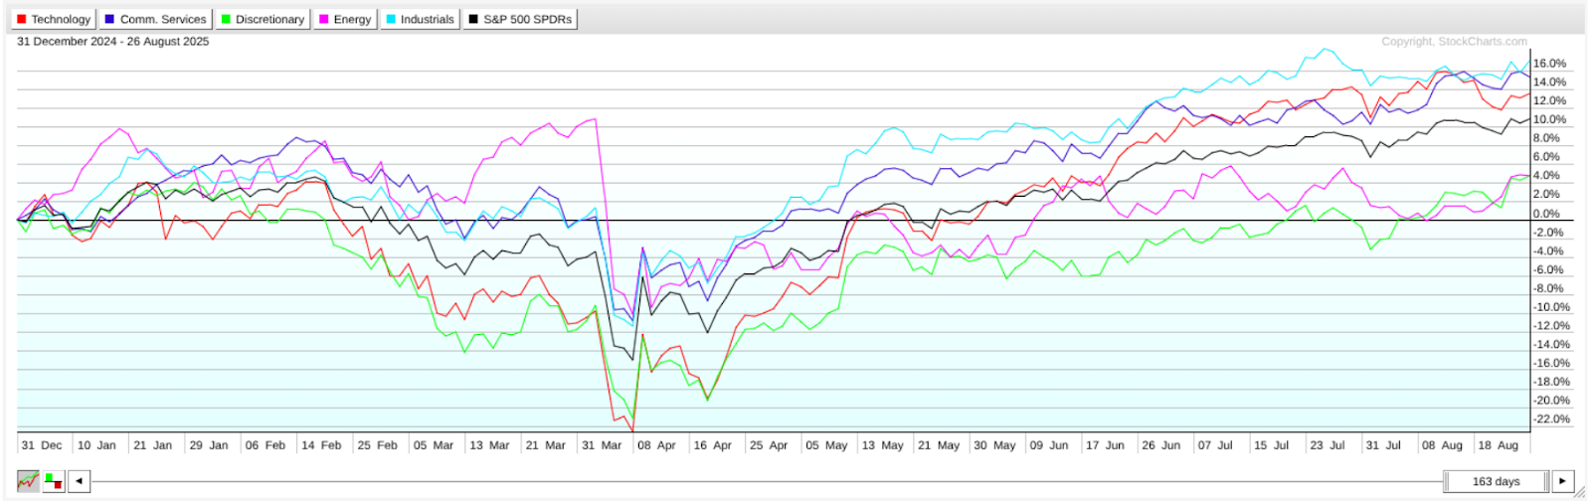This screenshot has width=1591, height=501.
Task: Click the right arrow to scroll dates forward
Action: tap(1562, 481)
